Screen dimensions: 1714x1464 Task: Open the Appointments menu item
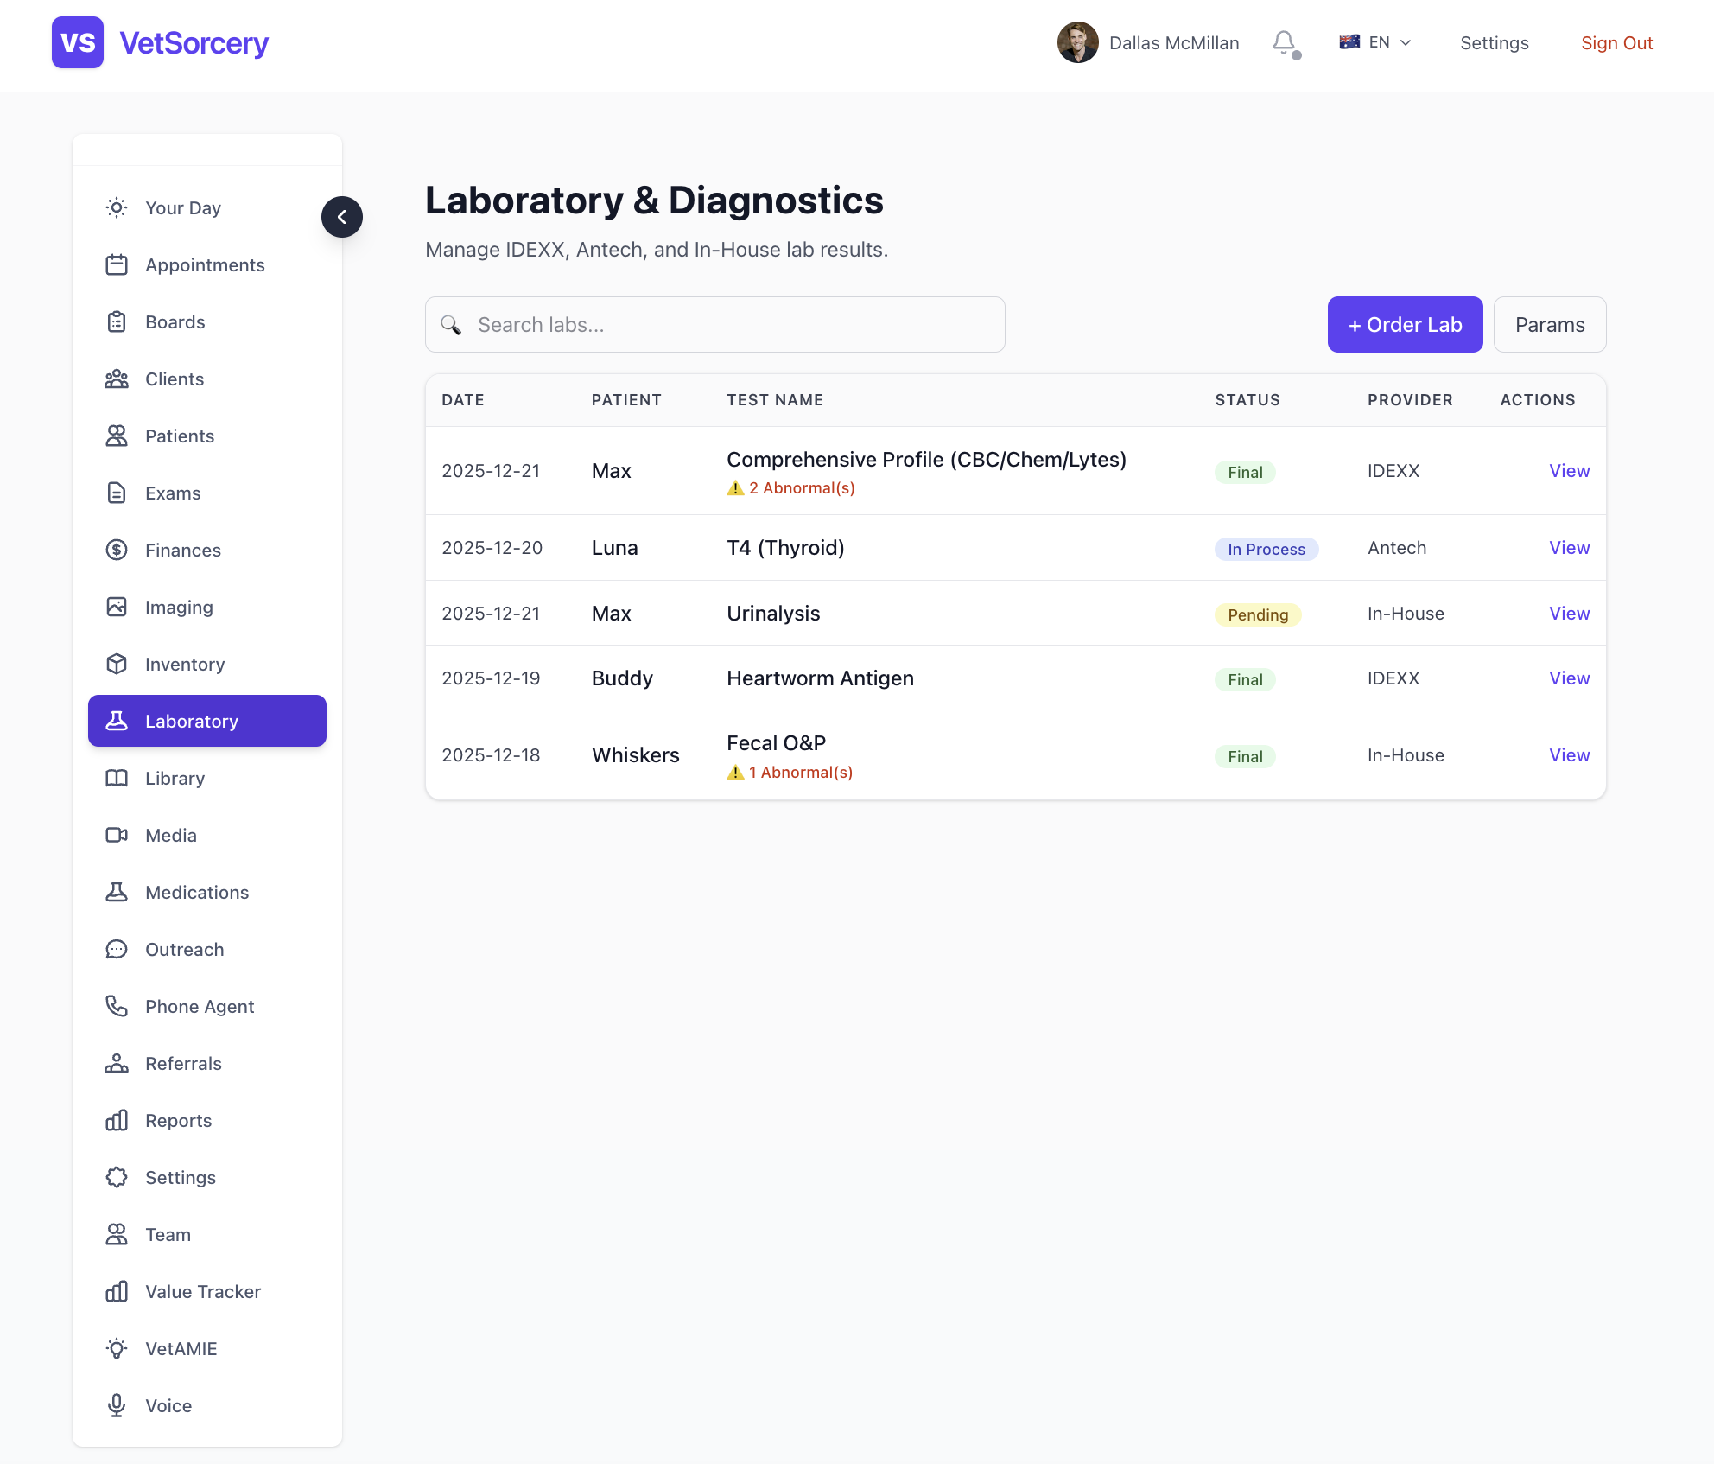[205, 265]
